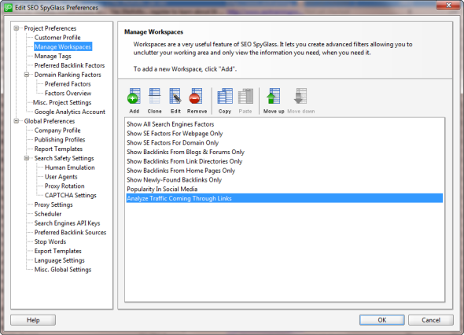Viewport: 464px width, 335px height.
Task: Click the Paste workspace icon
Action: pos(245,97)
